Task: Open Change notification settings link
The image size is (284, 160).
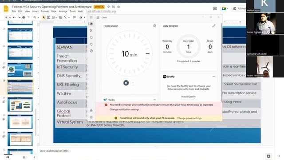Action: (124, 110)
